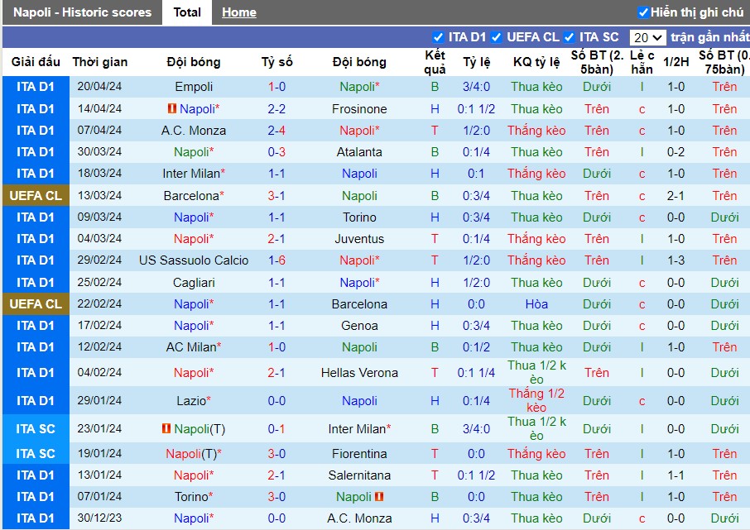Click half-time score 0-2 in Atalanta row
The image size is (750, 530).
click(x=675, y=152)
